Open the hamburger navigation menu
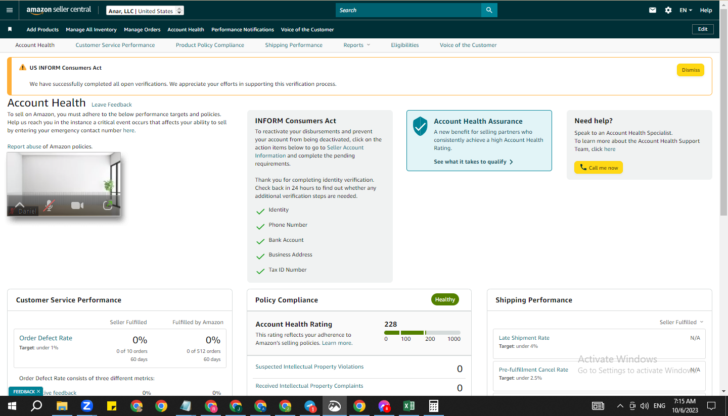This screenshot has height=416, width=728. coord(10,10)
